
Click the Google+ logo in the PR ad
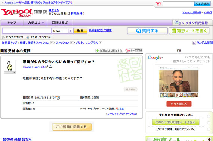coord(155,58)
